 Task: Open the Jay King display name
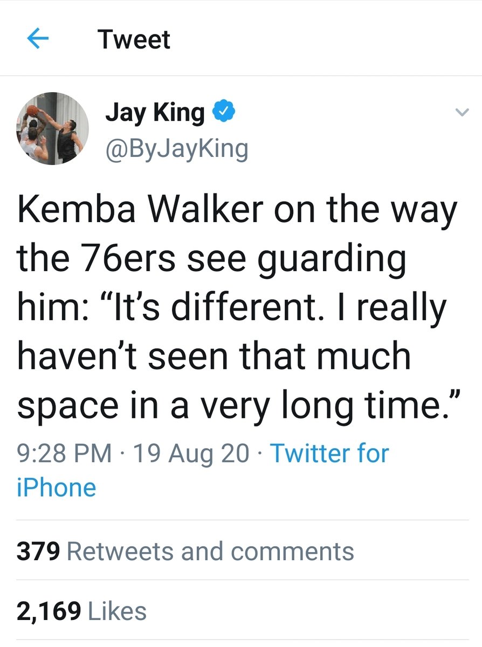point(155,113)
